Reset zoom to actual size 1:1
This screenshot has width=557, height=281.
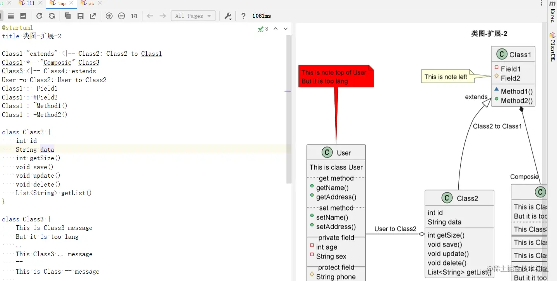coord(134,16)
